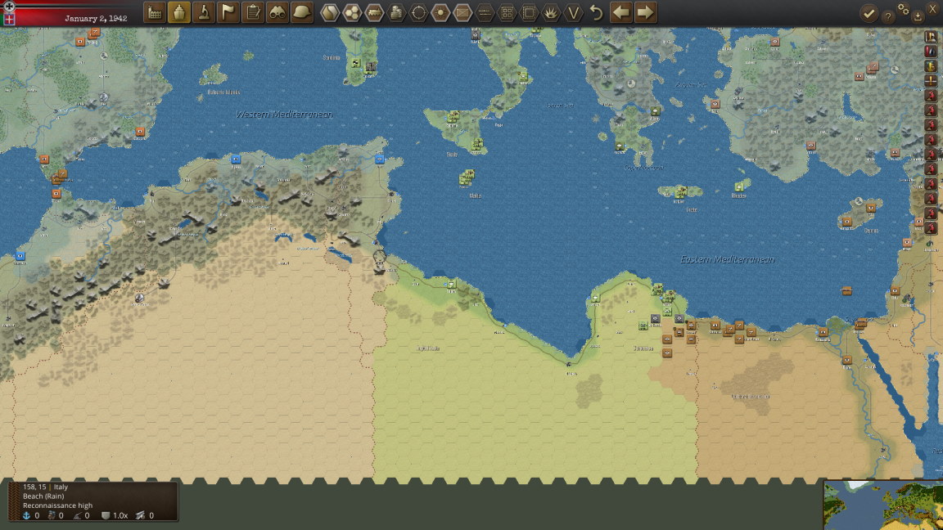Open help with the question mark
The image size is (943, 530).
(887, 17)
